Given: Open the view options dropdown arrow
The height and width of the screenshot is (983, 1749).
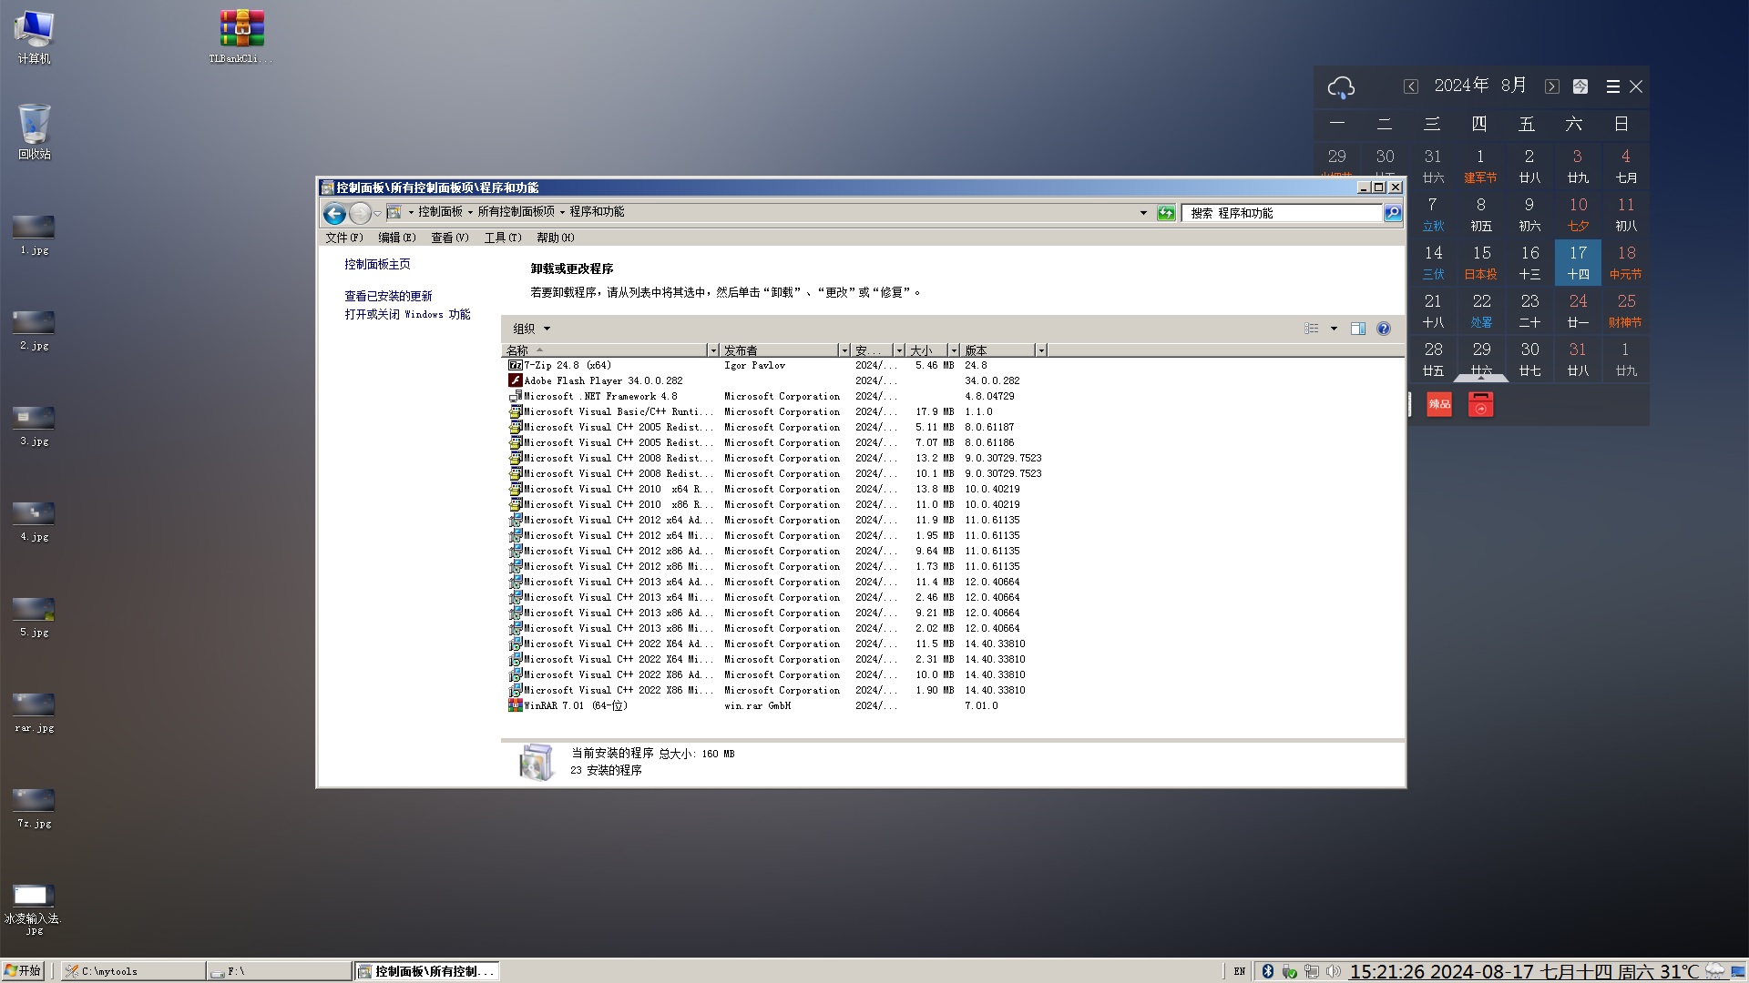Looking at the screenshot, I should [1334, 329].
